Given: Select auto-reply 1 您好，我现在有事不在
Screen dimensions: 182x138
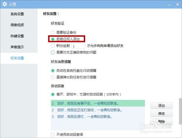Looking at the screenshot, I should pos(98,103).
